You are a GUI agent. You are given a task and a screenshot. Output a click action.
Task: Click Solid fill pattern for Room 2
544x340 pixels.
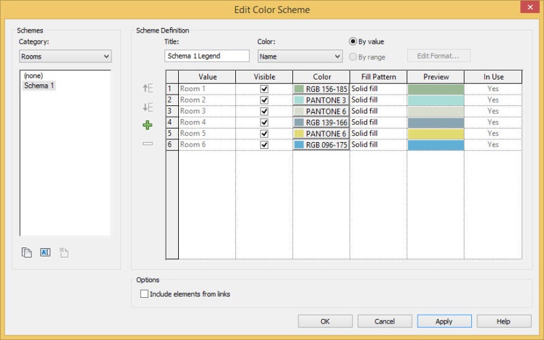tap(378, 100)
